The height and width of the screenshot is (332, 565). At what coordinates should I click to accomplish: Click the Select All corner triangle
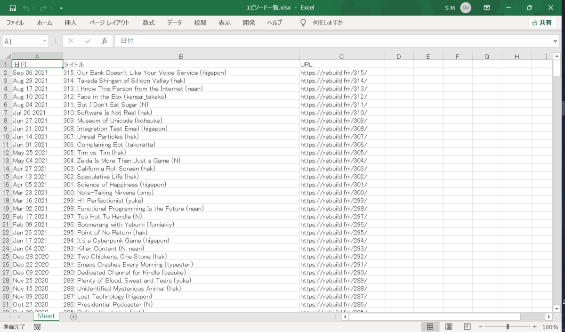8,57
